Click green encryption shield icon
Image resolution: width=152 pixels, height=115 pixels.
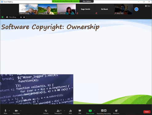[2, 17]
